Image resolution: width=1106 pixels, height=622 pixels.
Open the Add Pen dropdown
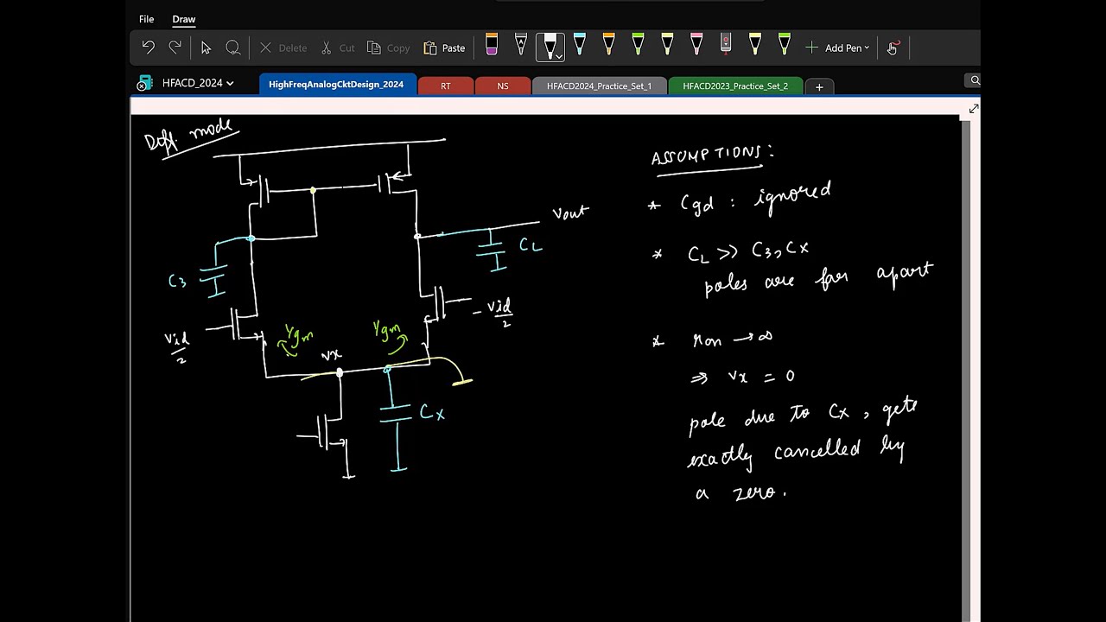pos(837,48)
